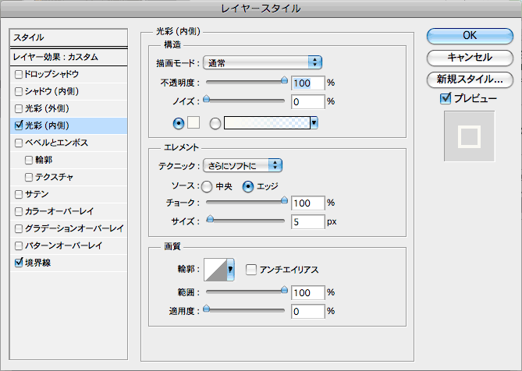Click the glow color swatch

tap(194, 122)
